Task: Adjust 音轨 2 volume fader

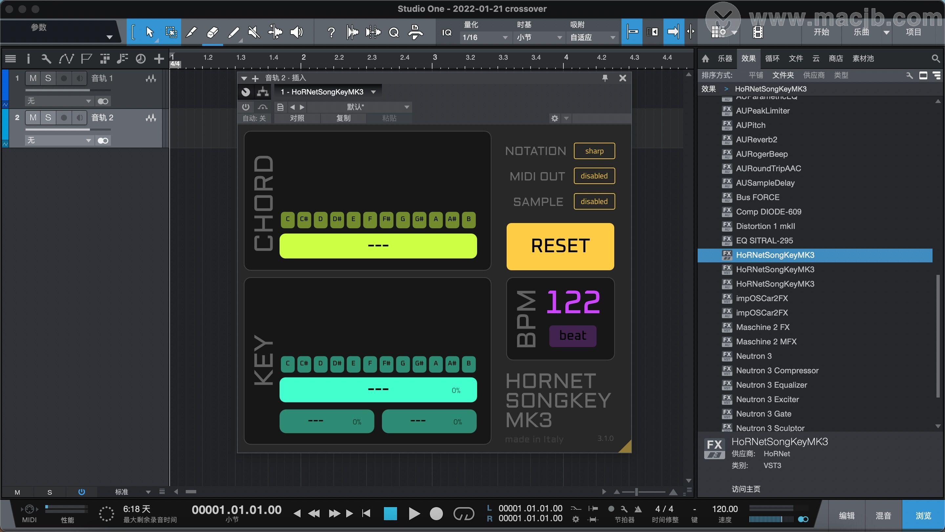Action: pyautogui.click(x=68, y=130)
